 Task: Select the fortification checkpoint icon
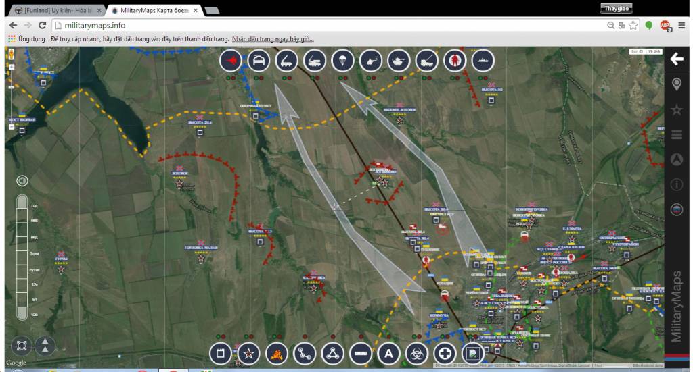(221, 354)
